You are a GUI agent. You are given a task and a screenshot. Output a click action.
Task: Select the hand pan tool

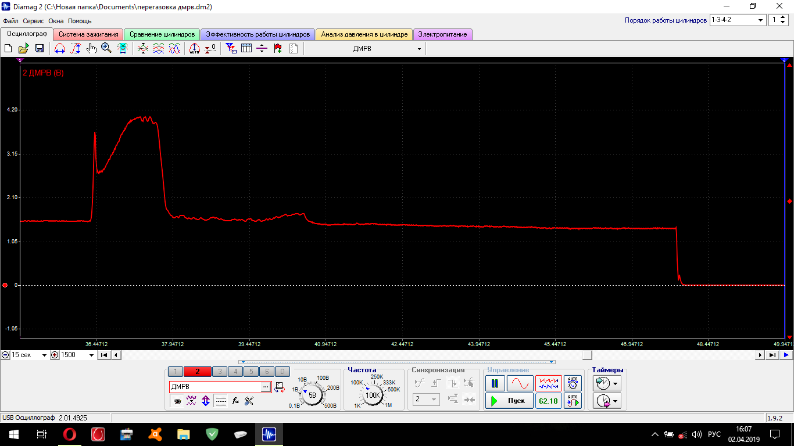(x=91, y=49)
